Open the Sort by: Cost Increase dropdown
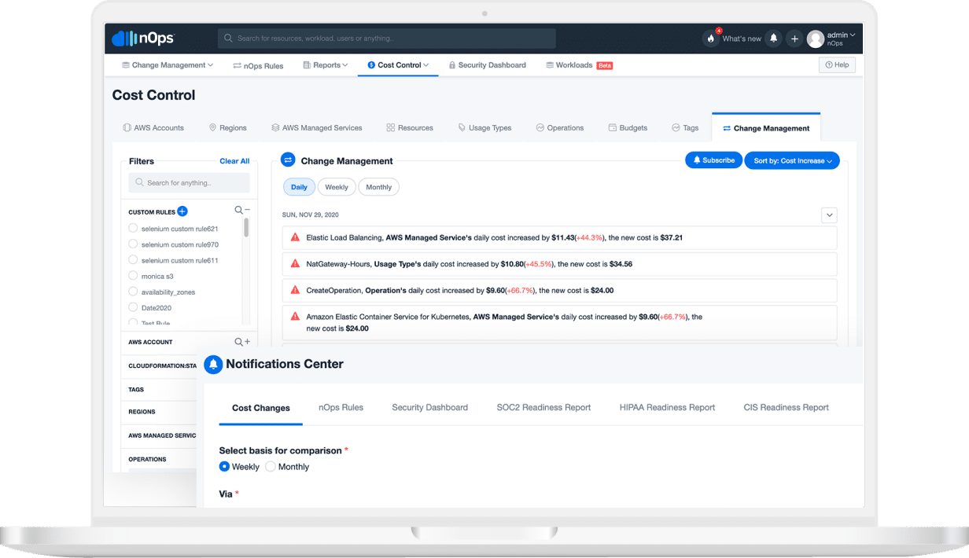Screen dimensions: 969x558 (x=792, y=160)
